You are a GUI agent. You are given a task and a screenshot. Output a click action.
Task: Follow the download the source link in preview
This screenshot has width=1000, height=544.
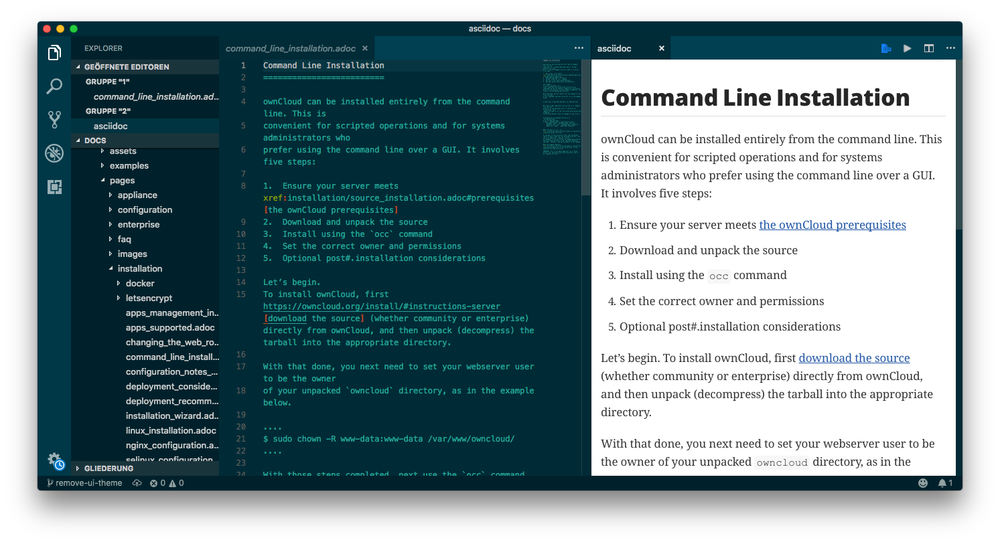tap(854, 358)
